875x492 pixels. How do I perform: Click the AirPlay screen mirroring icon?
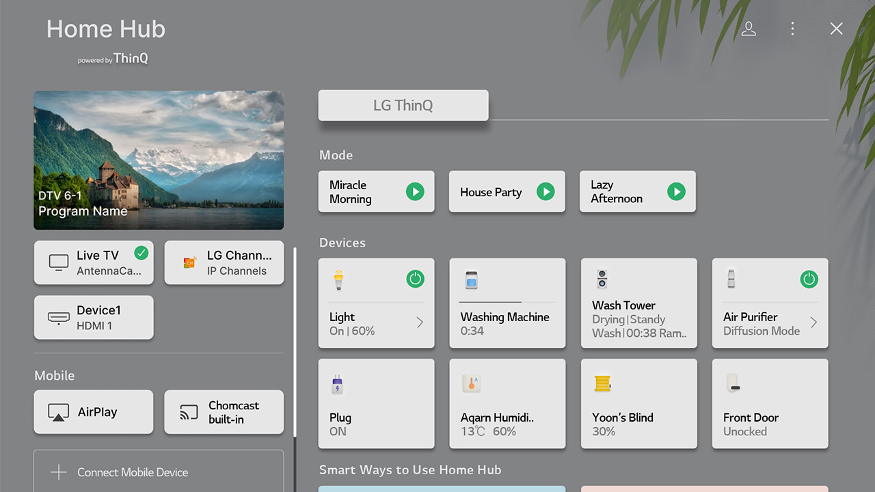click(59, 412)
